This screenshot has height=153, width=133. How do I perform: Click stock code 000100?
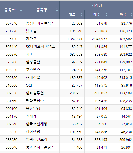click(x=12, y=109)
